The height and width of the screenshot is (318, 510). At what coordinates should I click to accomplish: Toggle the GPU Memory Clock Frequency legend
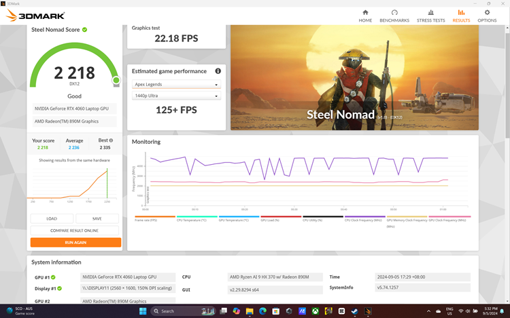[x=407, y=221]
